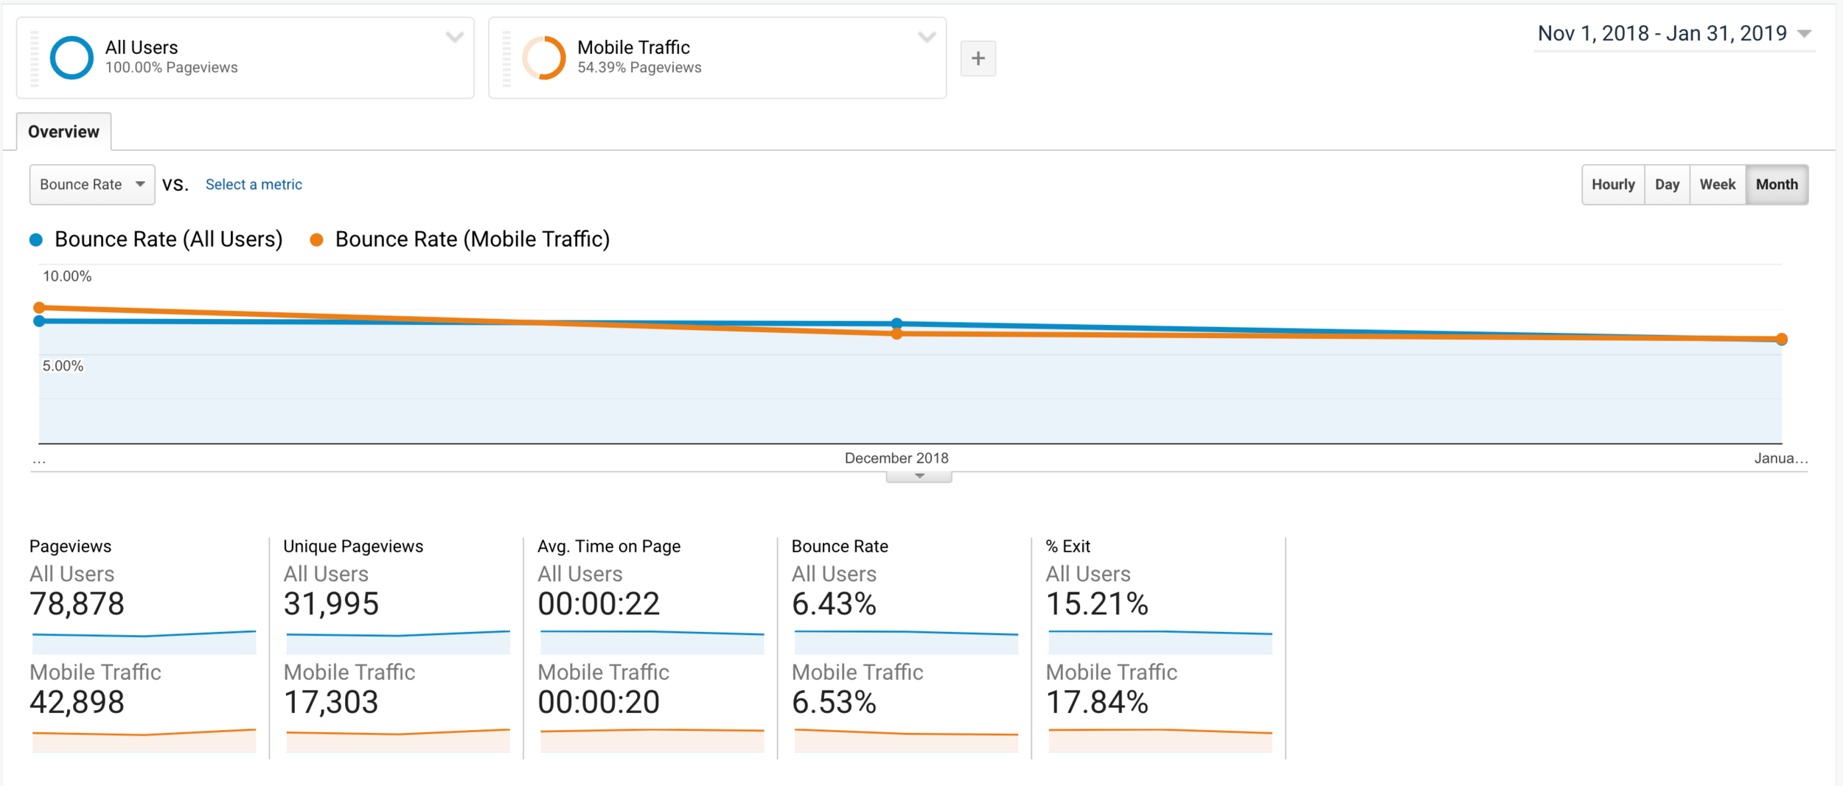Click the blue Bounce Rate (All Users) legend dot
1843x786 pixels.
(35, 239)
